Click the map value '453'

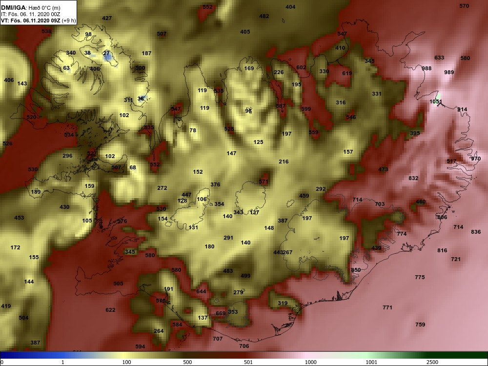click(19, 218)
